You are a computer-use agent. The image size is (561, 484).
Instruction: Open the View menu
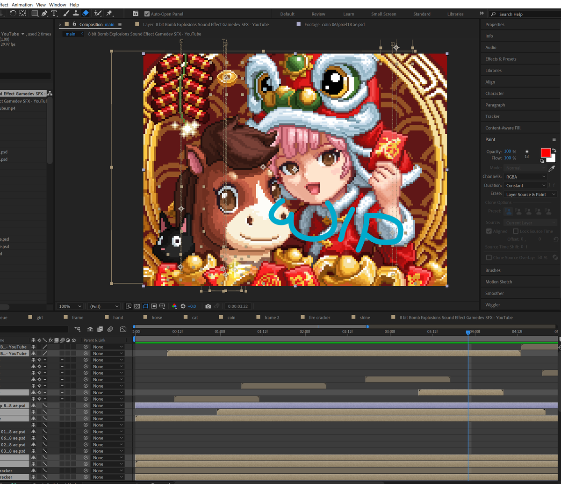[x=41, y=5]
